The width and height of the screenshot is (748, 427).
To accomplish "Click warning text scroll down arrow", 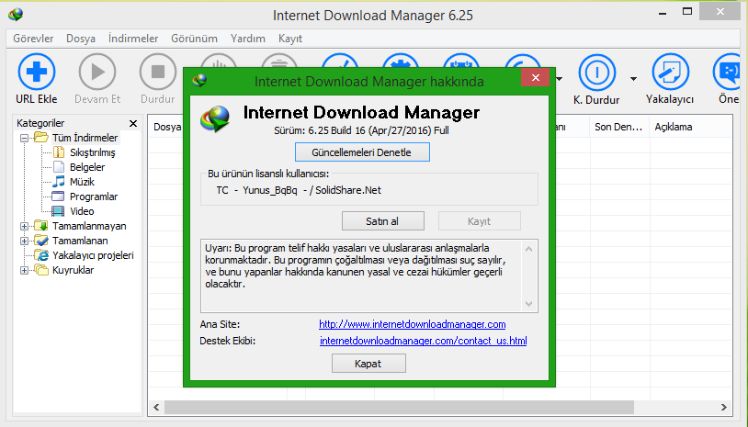I will coord(528,304).
